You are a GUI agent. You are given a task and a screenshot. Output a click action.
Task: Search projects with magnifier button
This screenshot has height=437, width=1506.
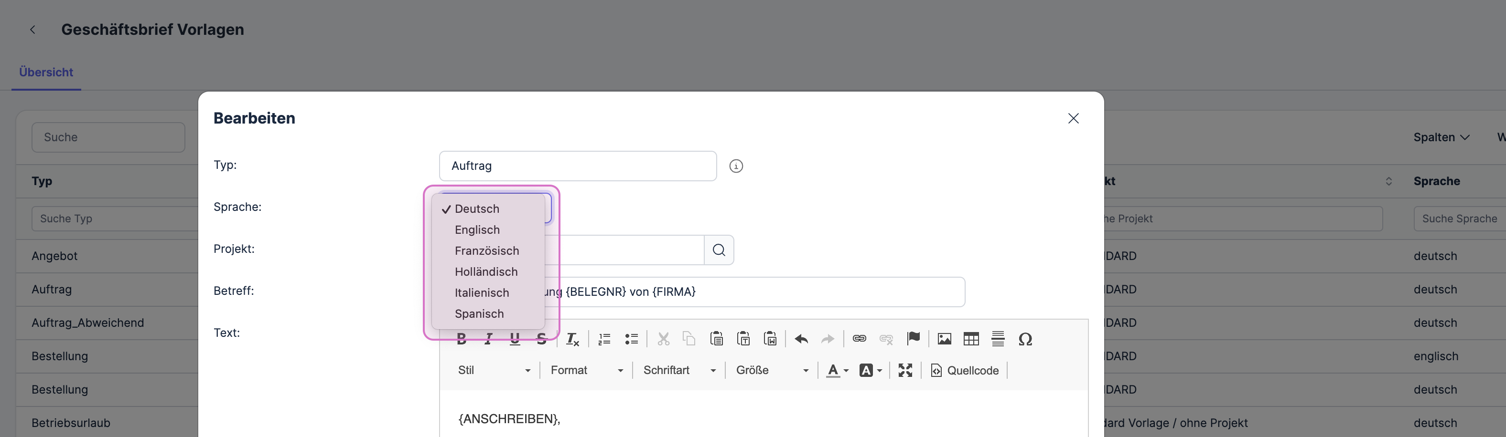tap(719, 250)
